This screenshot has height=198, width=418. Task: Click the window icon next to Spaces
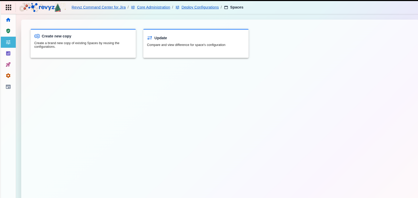pyautogui.click(x=226, y=7)
